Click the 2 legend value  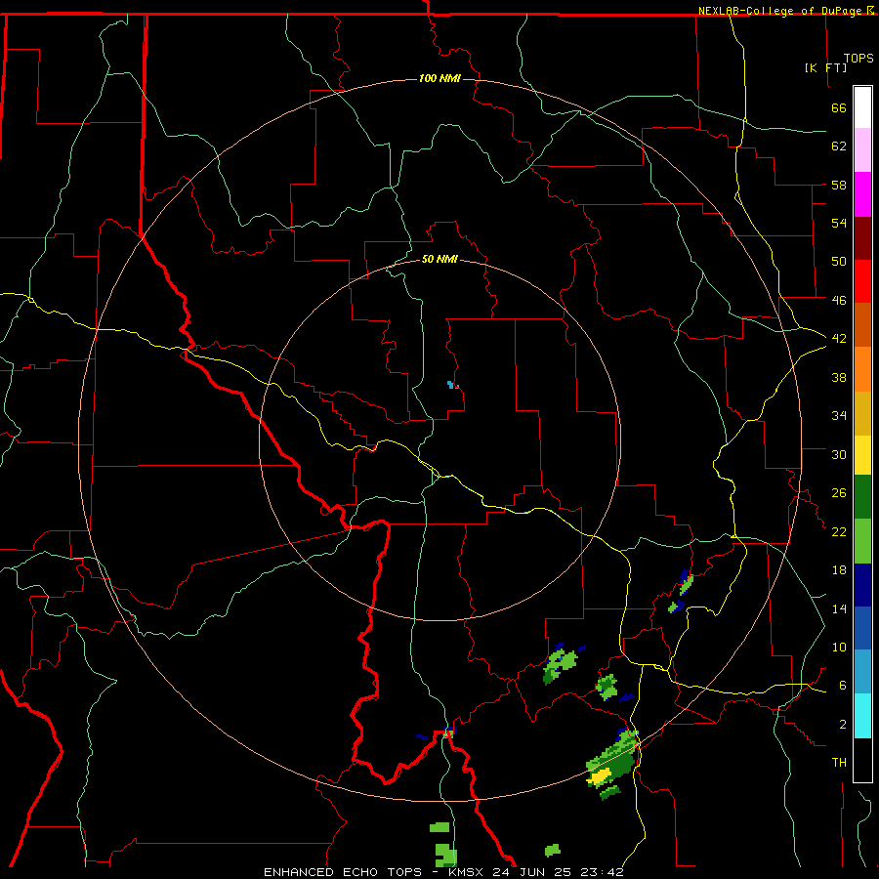[x=843, y=724]
